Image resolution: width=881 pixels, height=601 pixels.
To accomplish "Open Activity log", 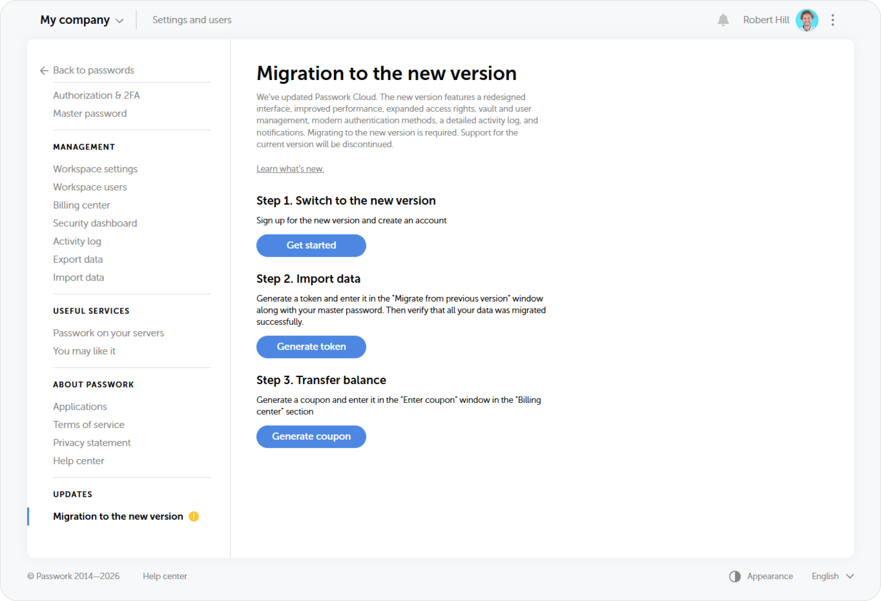I will click(x=77, y=241).
